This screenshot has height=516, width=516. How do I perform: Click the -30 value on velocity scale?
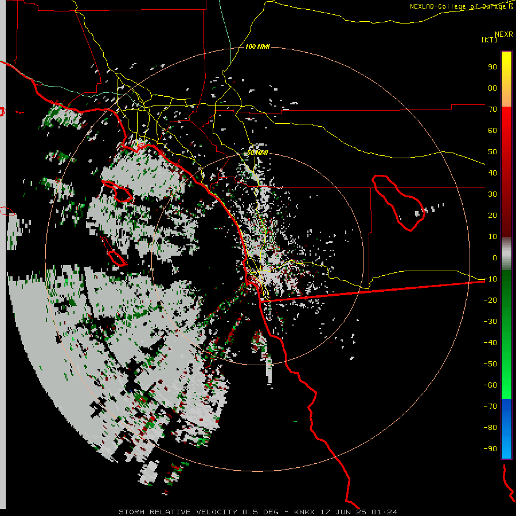[x=490, y=322]
